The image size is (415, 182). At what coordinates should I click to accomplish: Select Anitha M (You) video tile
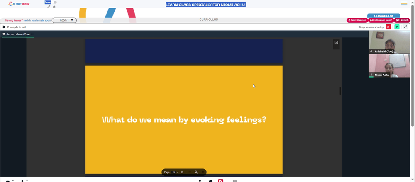389,42
